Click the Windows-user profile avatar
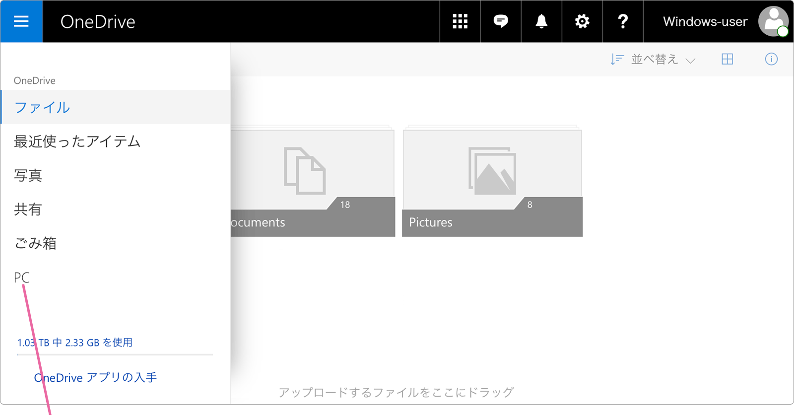 coord(773,21)
